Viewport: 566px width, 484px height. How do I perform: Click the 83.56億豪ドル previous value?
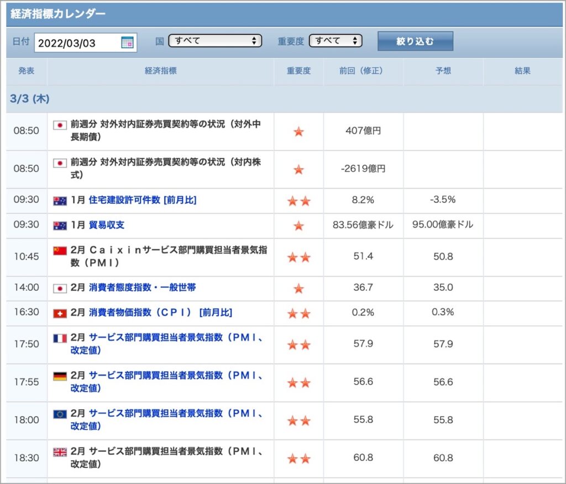click(363, 225)
